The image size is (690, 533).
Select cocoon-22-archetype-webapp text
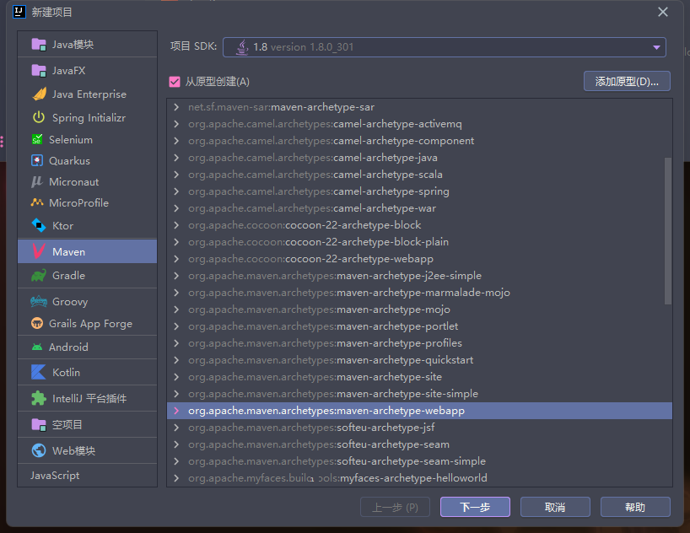[359, 259]
